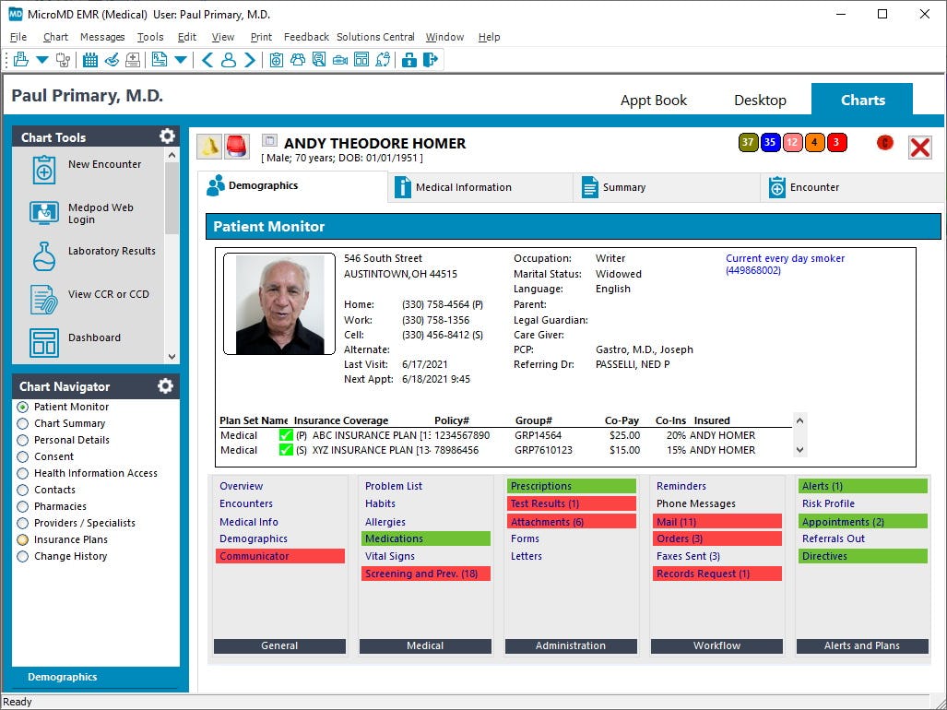Close the patient chart with red X
This screenshot has height=710, width=947.
[920, 147]
